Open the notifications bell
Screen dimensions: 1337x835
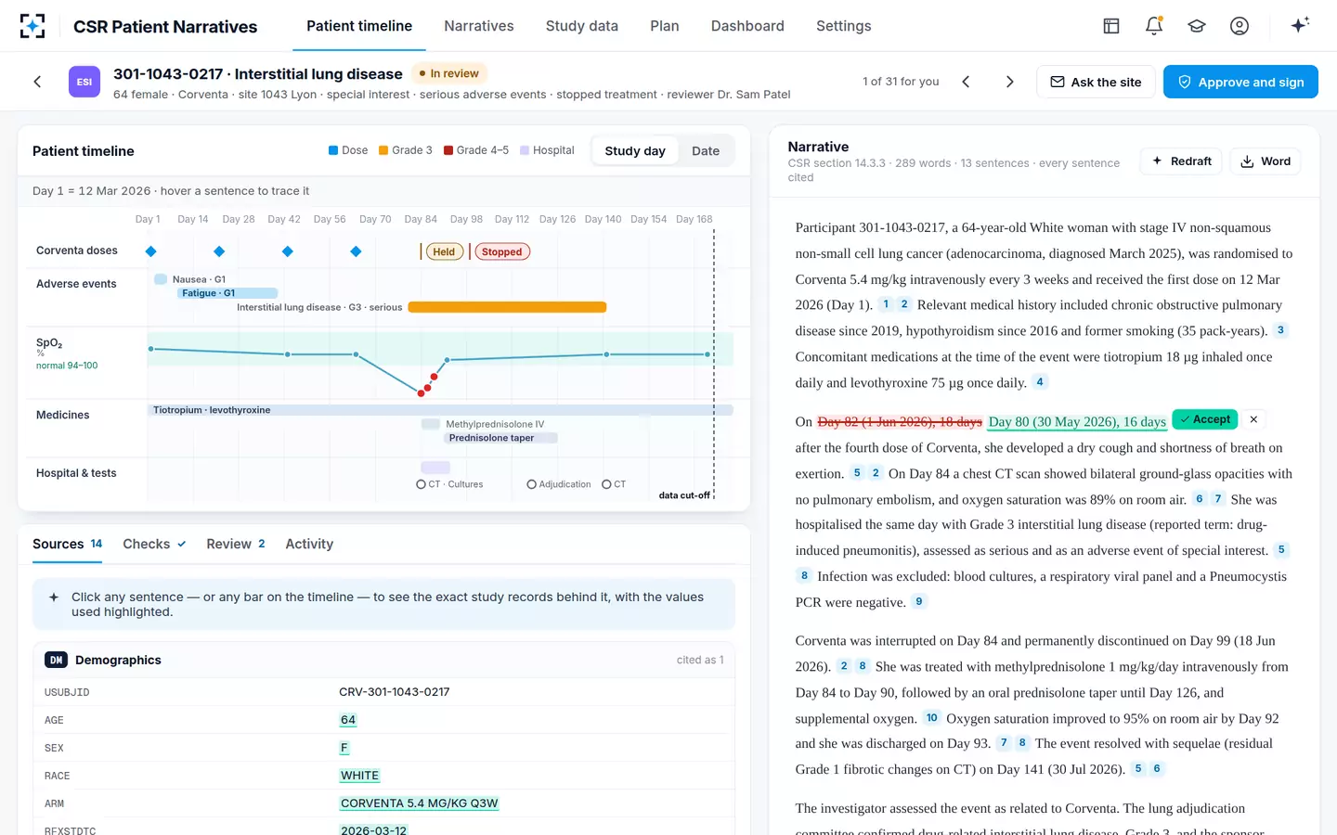tap(1154, 26)
